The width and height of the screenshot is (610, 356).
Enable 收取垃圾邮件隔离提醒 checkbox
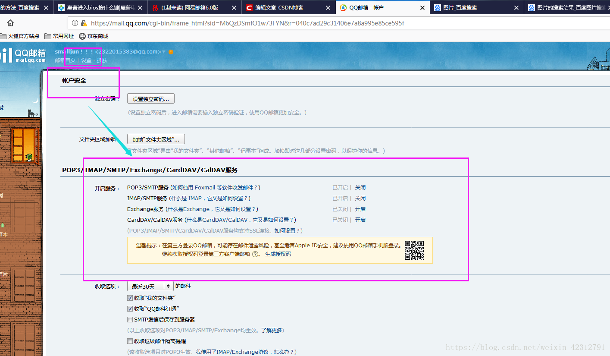[130, 341]
